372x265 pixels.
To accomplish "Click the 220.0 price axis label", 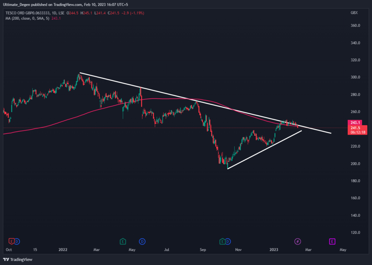I will pos(355,146).
